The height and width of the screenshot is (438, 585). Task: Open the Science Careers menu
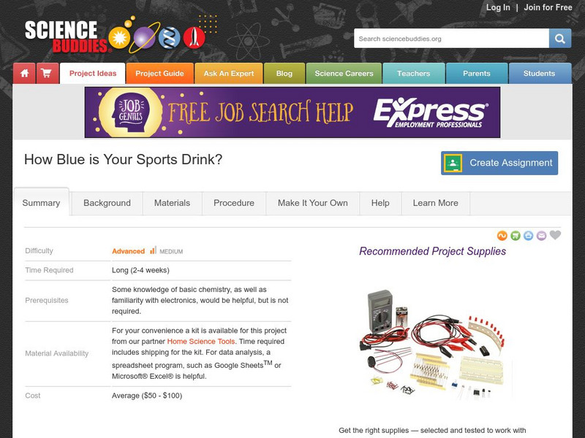pos(344,74)
